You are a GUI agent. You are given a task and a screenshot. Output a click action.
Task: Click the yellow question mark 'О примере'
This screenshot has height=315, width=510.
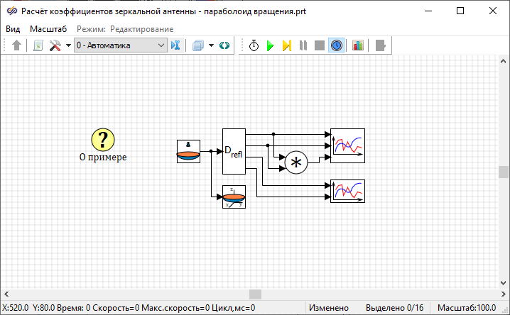[103, 140]
